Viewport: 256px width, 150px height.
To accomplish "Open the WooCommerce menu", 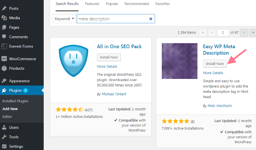I will click(22, 59).
